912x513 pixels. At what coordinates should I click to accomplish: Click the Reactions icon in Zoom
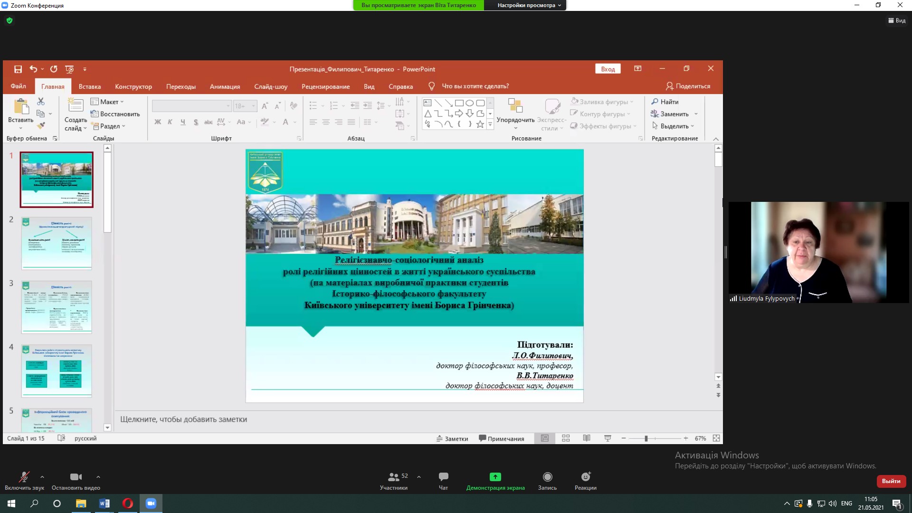tap(585, 477)
